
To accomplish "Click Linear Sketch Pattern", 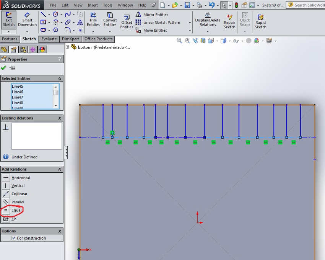I will click(158, 23).
